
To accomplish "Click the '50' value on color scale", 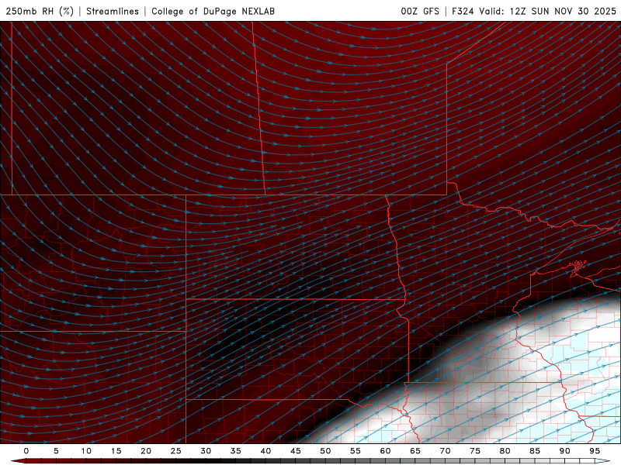I will [325, 451].
